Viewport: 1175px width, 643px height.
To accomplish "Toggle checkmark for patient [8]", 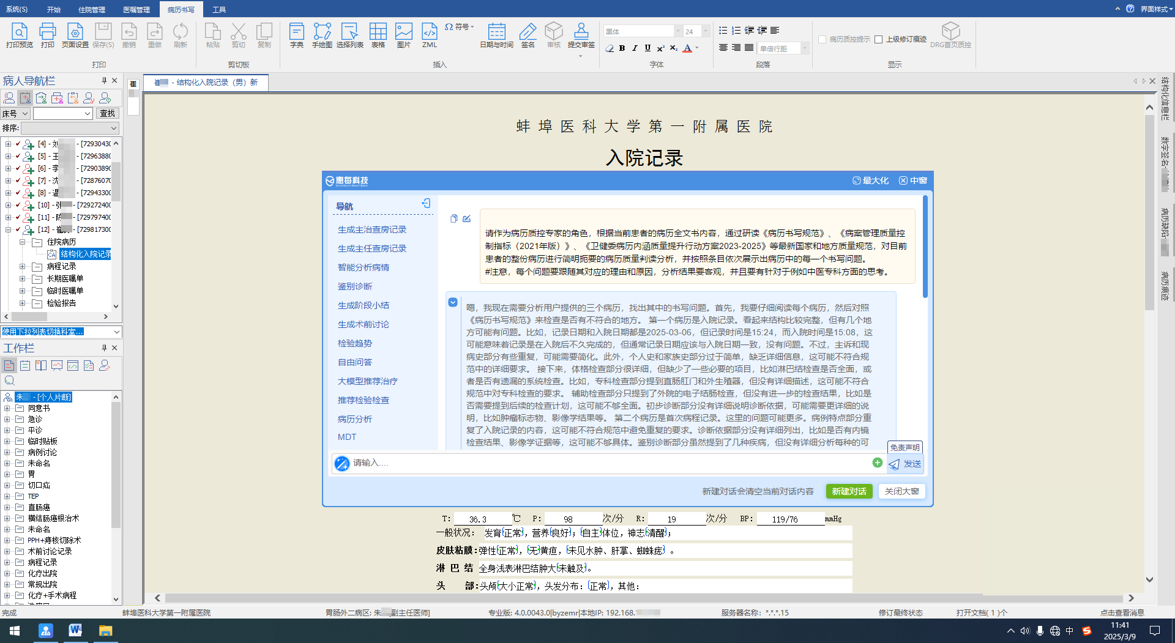I will click(x=18, y=193).
